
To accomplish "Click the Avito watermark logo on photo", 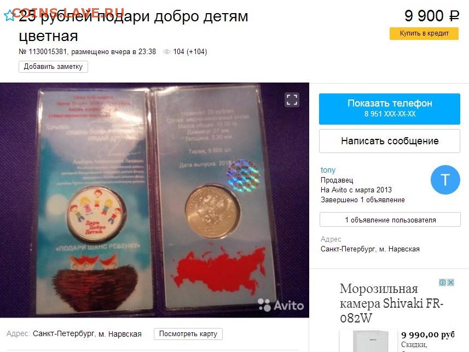I will tap(281, 305).
